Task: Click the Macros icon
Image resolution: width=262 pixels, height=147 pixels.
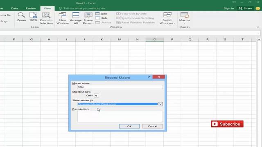Action: [x=185, y=15]
